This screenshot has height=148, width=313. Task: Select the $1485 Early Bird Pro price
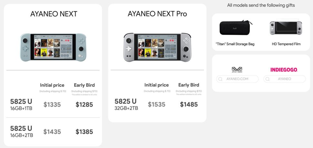[189, 105]
